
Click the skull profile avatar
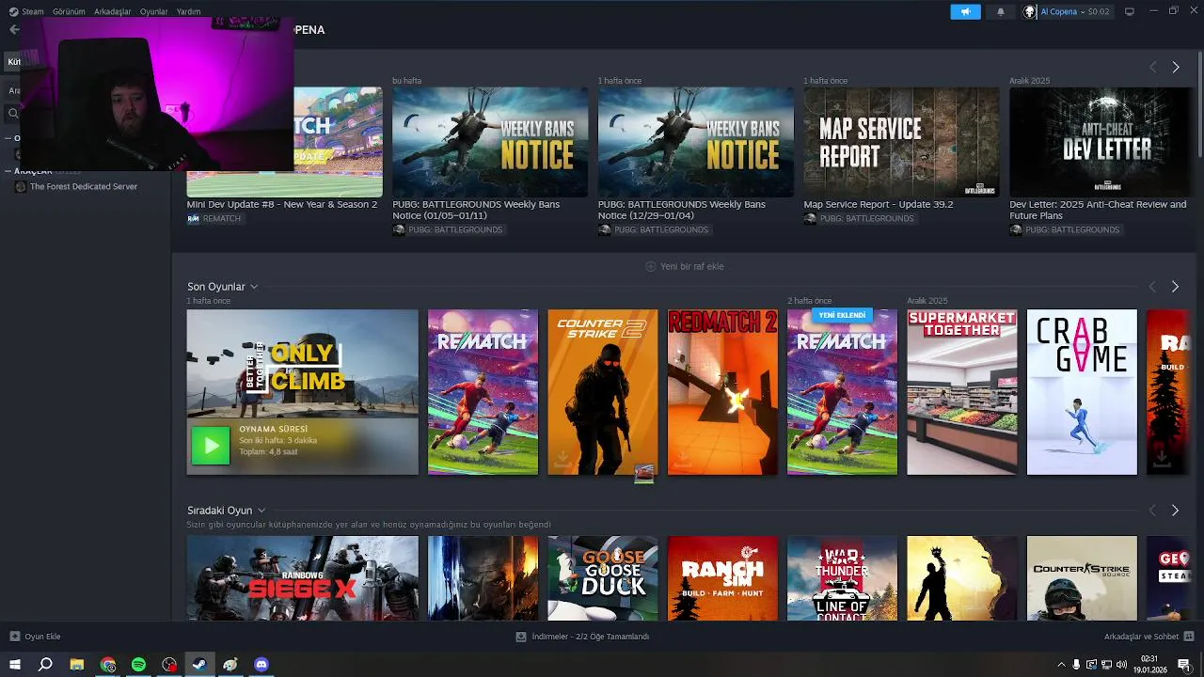pos(1030,11)
